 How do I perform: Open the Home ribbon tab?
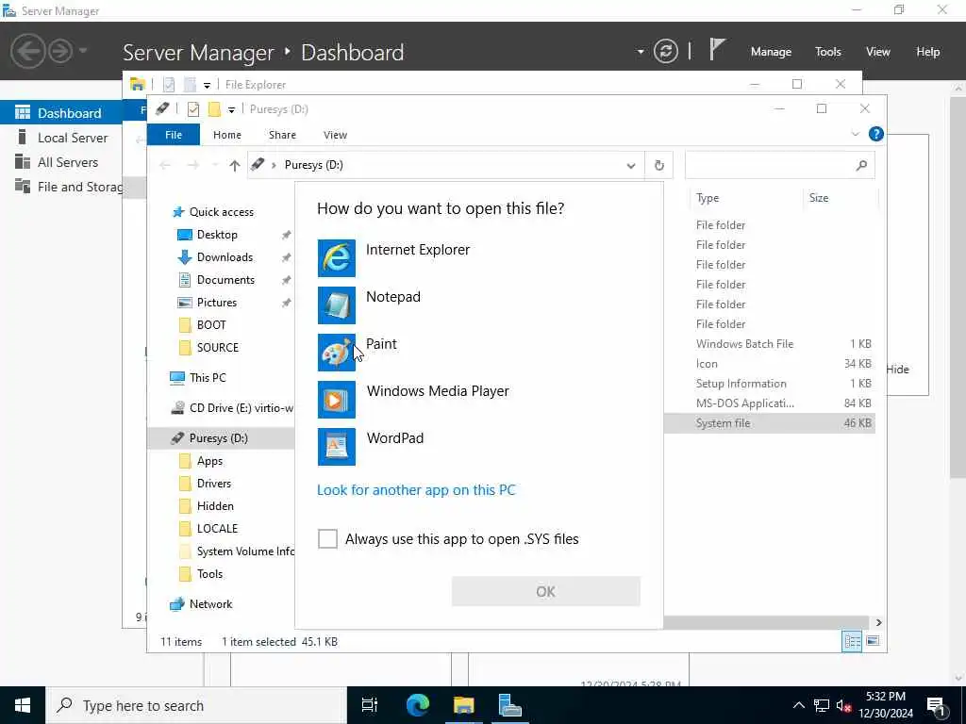(226, 135)
